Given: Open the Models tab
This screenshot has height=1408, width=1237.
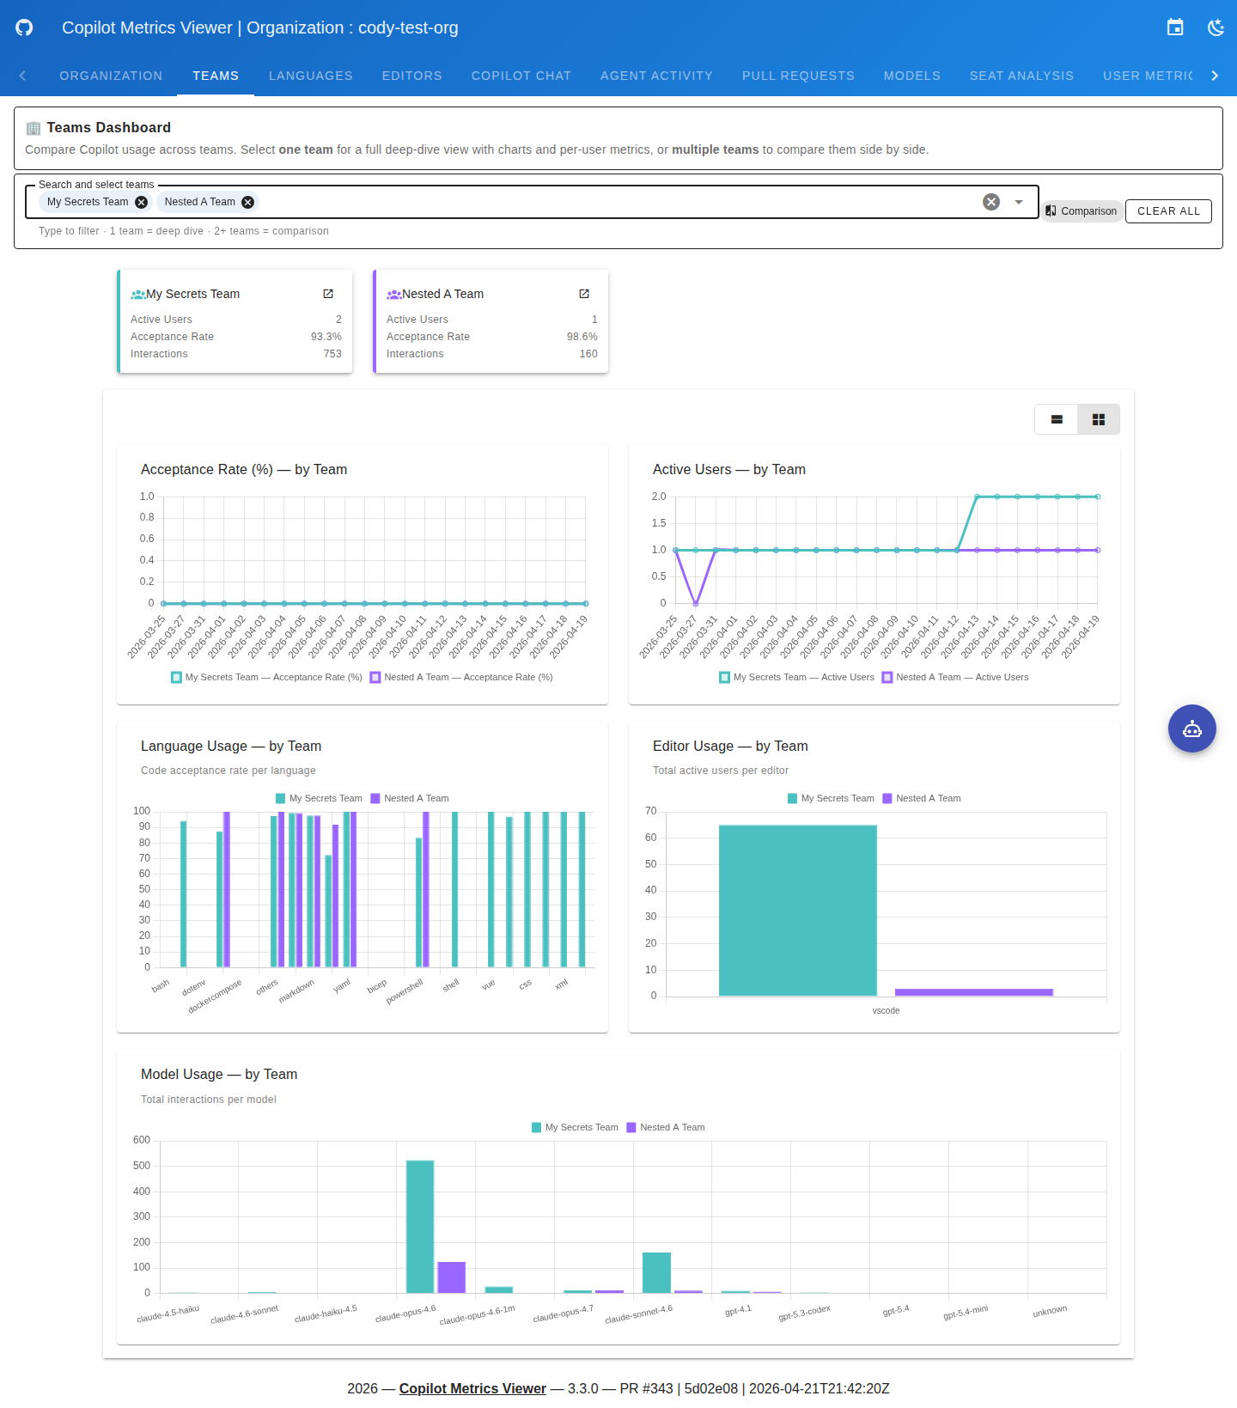Looking at the screenshot, I should (912, 76).
